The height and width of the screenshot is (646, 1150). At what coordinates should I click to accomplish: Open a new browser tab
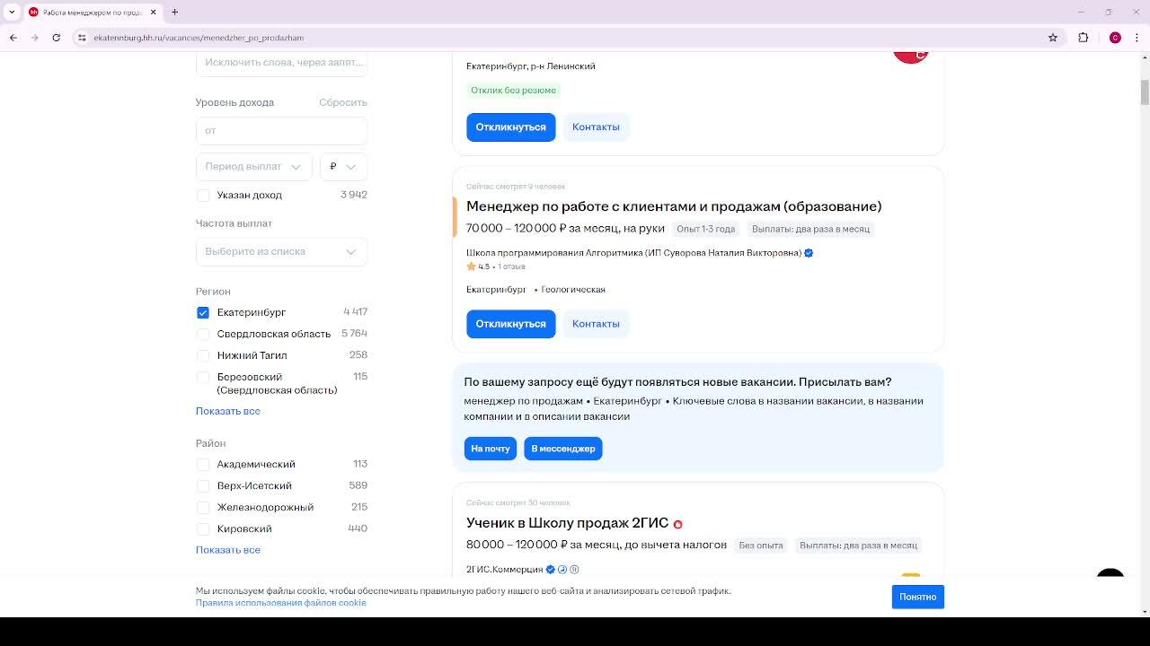(x=174, y=12)
